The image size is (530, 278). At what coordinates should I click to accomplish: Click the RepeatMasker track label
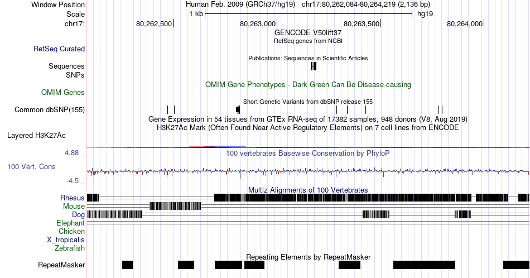[x=61, y=265]
